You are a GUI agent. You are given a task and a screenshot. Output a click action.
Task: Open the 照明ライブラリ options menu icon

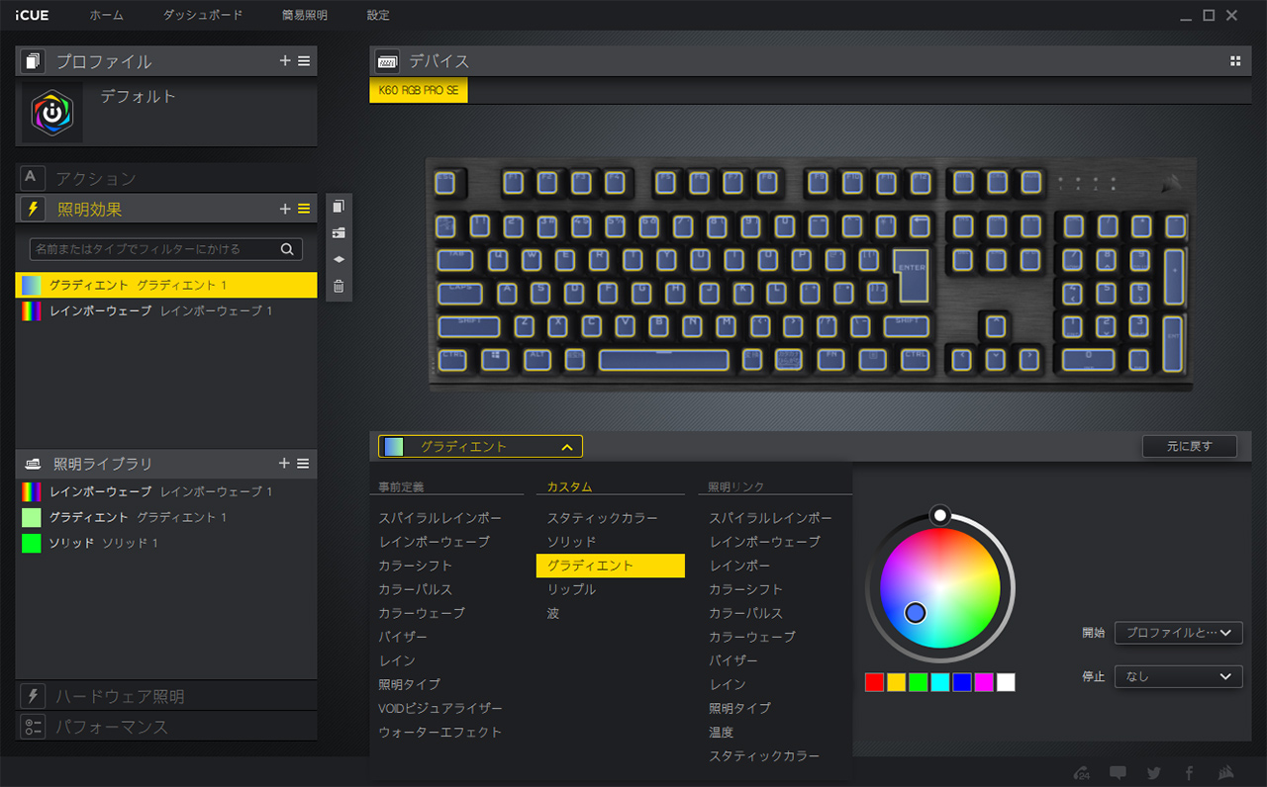click(304, 464)
